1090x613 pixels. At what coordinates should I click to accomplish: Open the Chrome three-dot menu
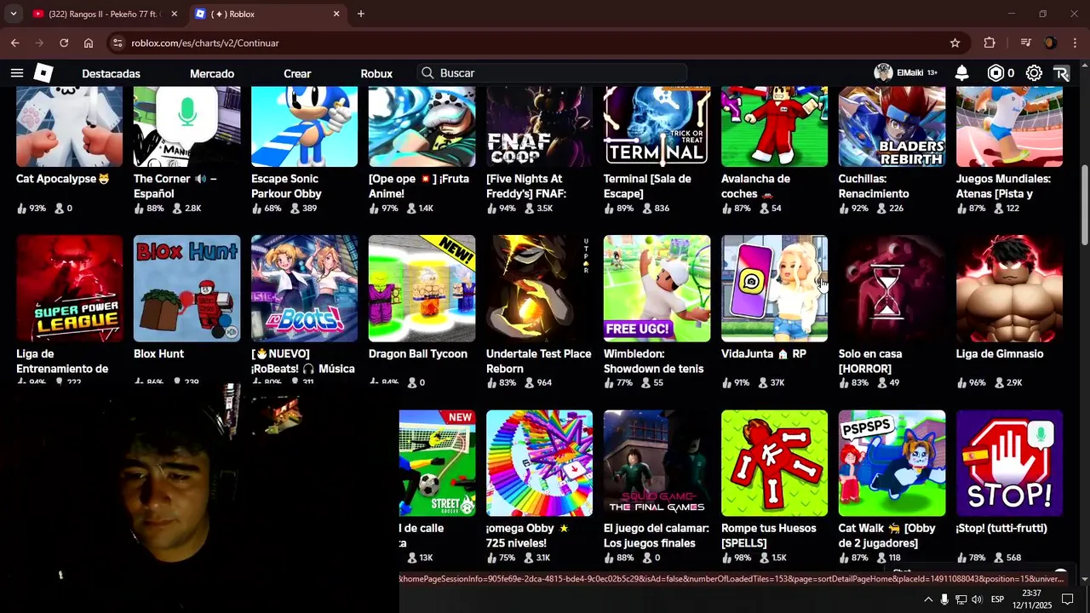pyautogui.click(x=1075, y=43)
